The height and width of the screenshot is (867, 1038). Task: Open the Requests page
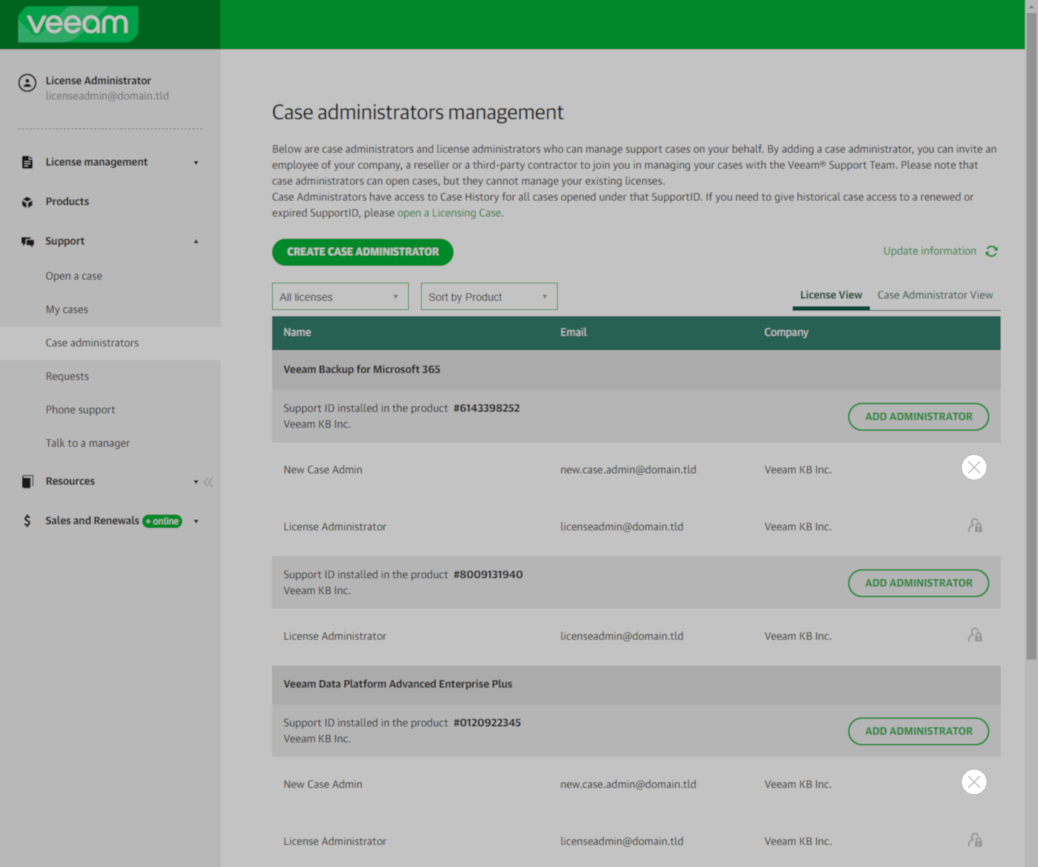click(x=67, y=377)
